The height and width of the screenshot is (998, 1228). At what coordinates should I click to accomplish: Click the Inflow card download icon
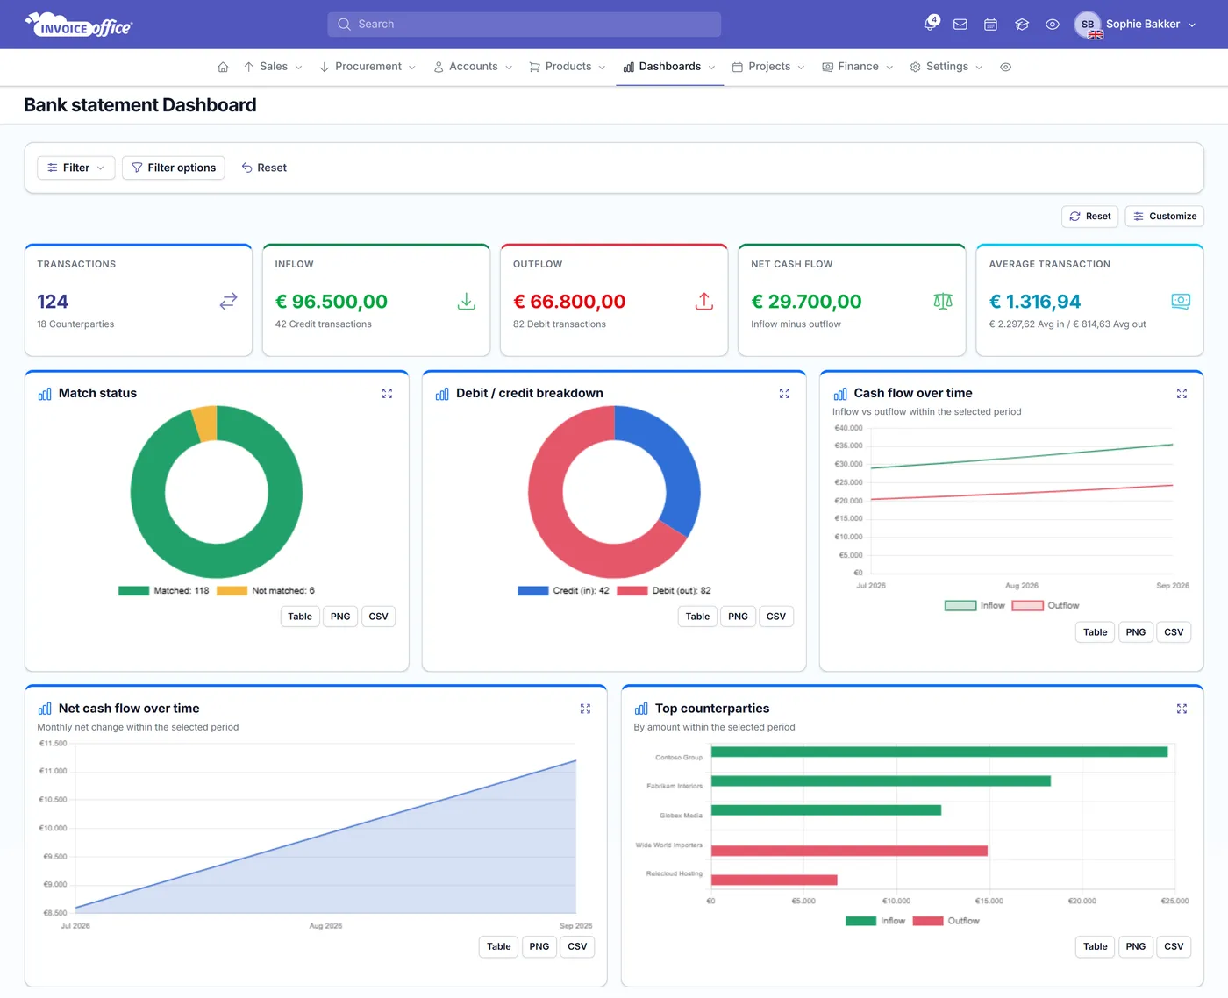467,302
